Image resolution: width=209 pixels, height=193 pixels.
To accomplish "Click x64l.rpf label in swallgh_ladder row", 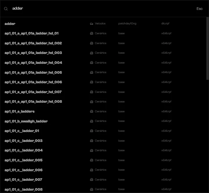I will tap(166, 121).
